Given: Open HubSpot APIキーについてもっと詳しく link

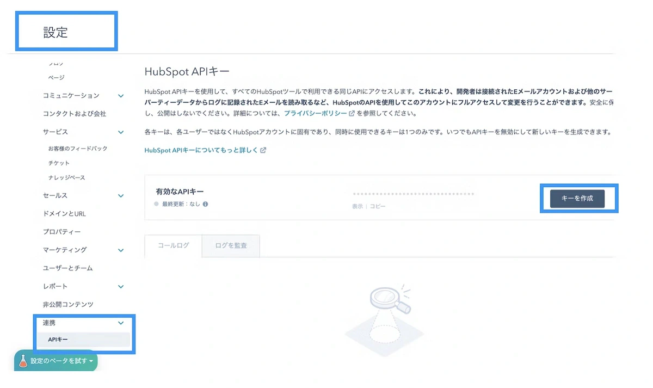Looking at the screenshot, I should (x=201, y=150).
